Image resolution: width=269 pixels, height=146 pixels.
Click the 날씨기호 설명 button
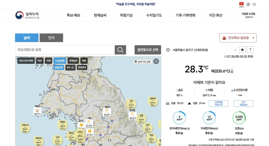143,62
